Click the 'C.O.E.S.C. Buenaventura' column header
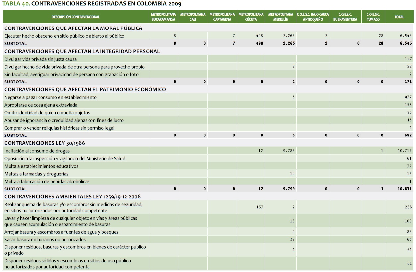This screenshot has width=416, height=272. [345, 17]
